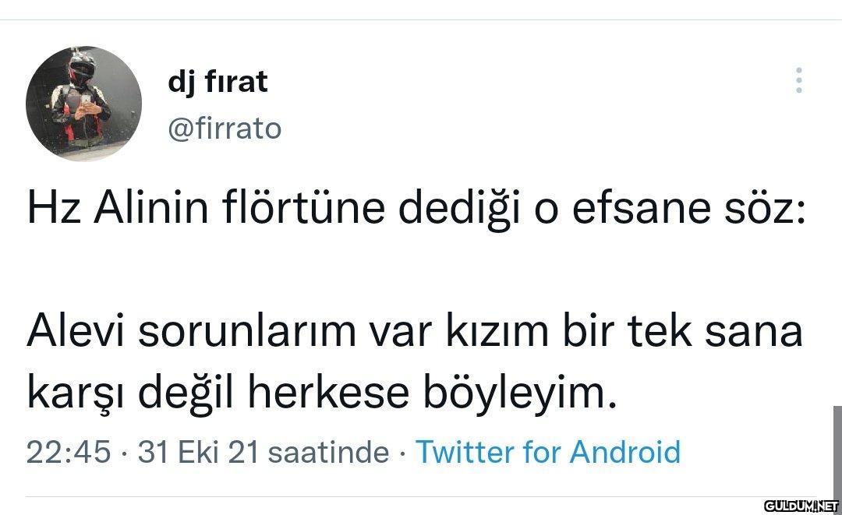Click the scrollbar on the right edge
842x515 pixels.
pos(837,452)
